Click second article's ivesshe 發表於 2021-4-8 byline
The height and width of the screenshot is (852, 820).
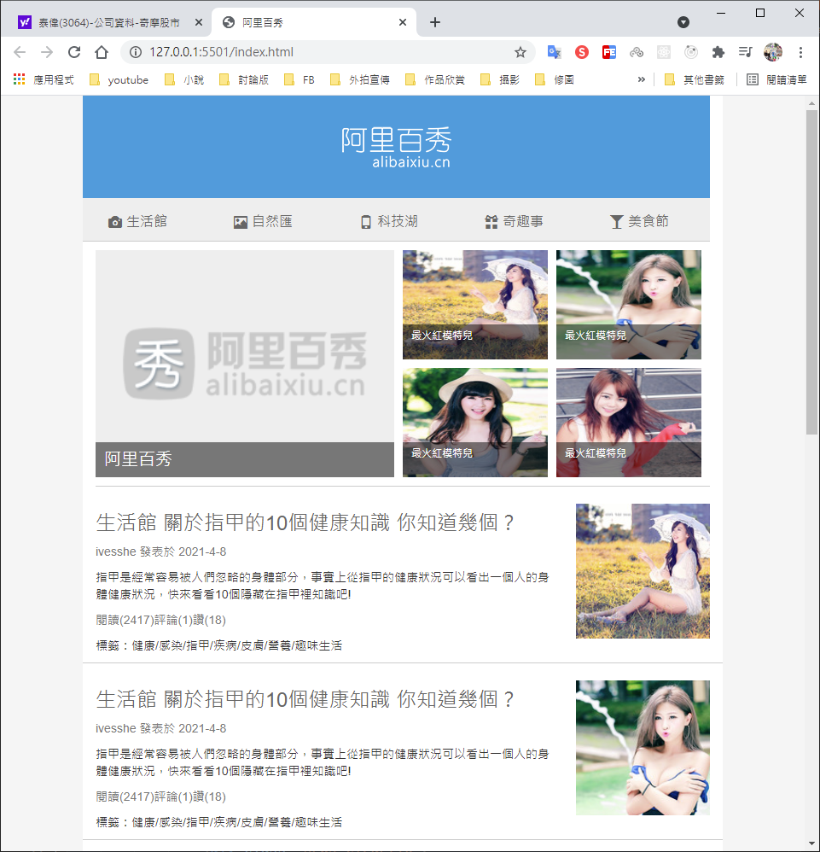pyautogui.click(x=160, y=728)
